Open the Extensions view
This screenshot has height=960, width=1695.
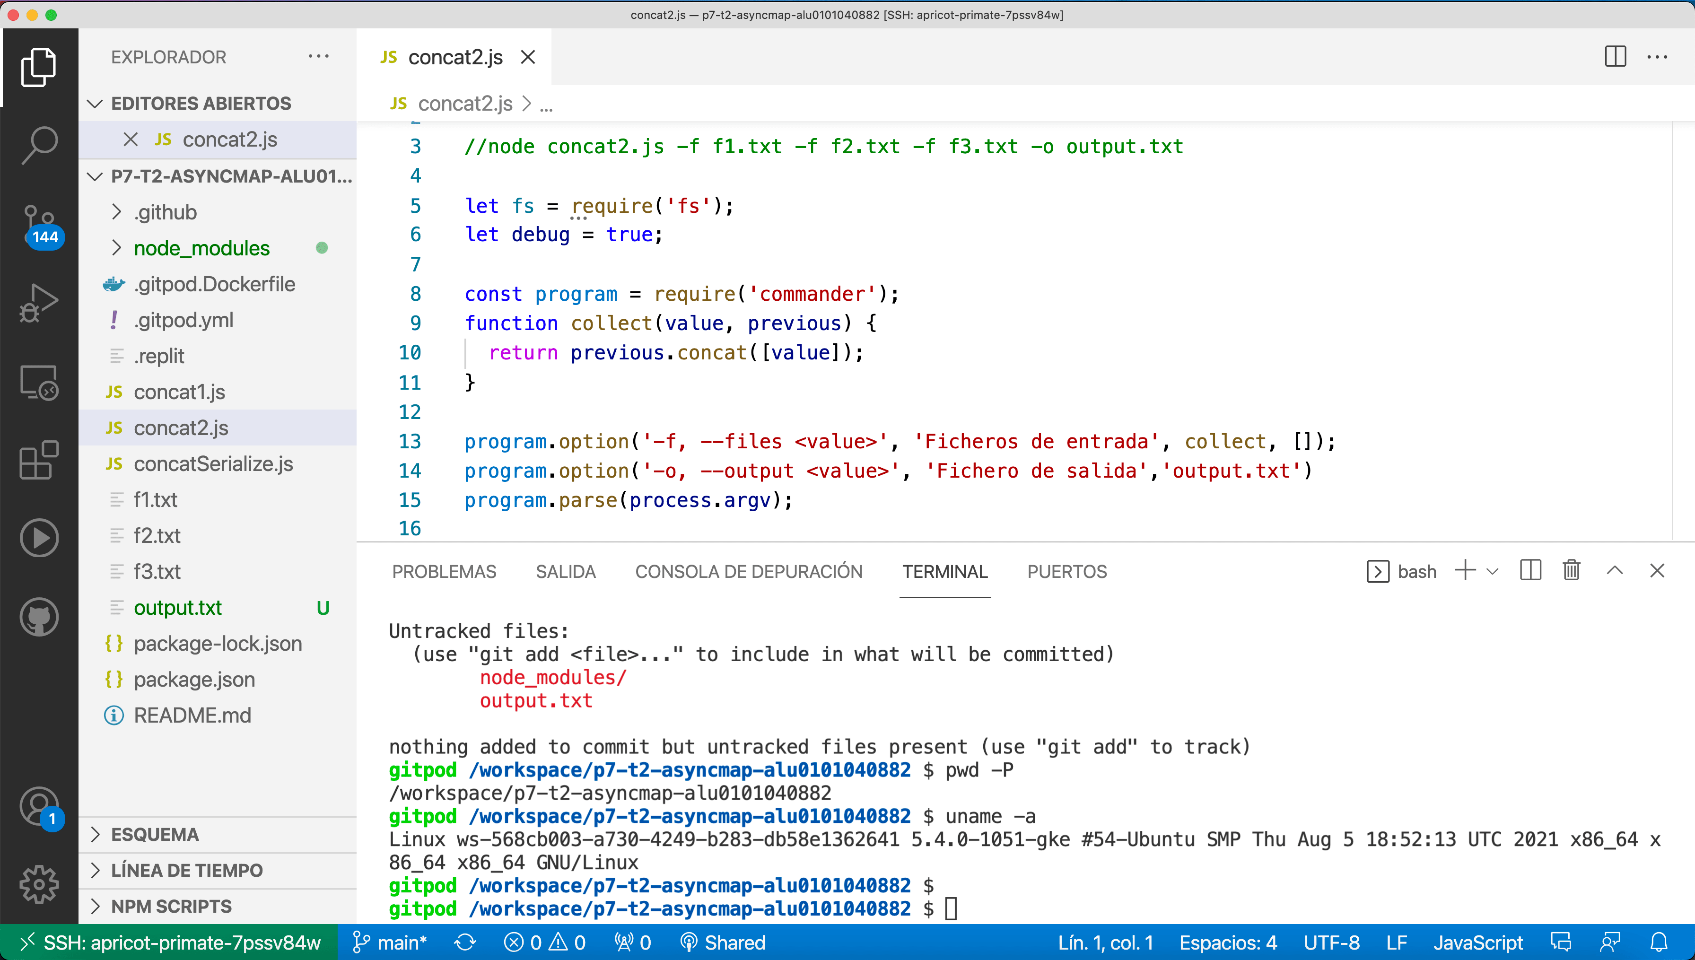coord(39,460)
